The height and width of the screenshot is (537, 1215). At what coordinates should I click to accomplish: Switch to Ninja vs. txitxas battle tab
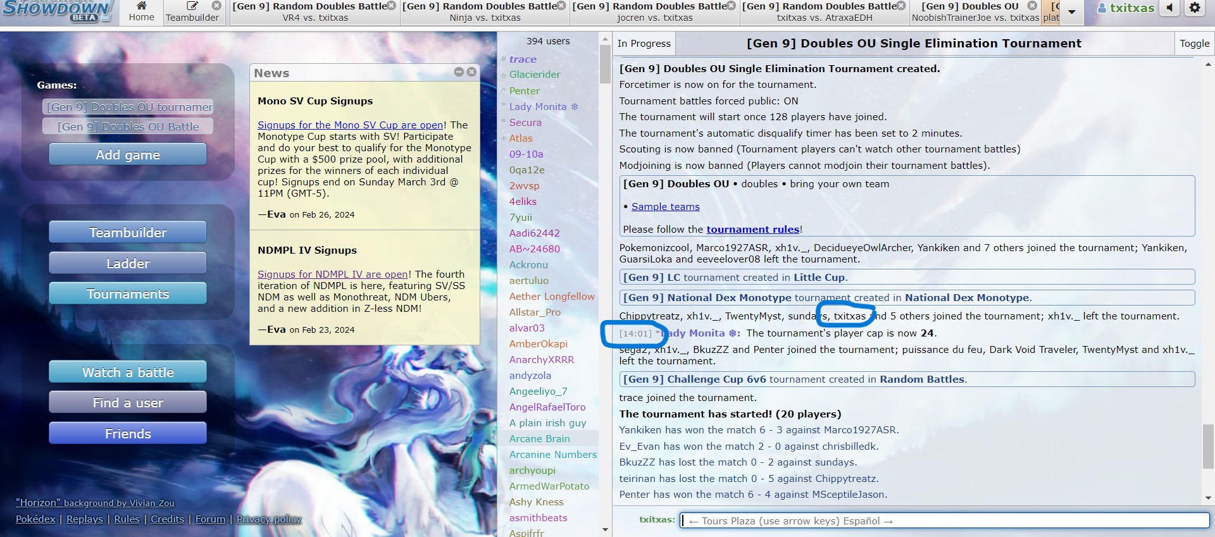click(485, 13)
